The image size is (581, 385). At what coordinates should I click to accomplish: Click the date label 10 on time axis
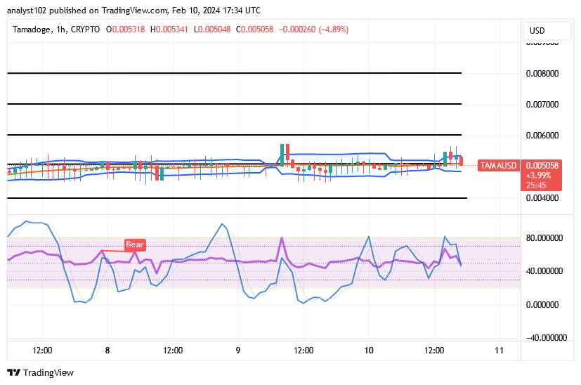pyautogui.click(x=369, y=350)
